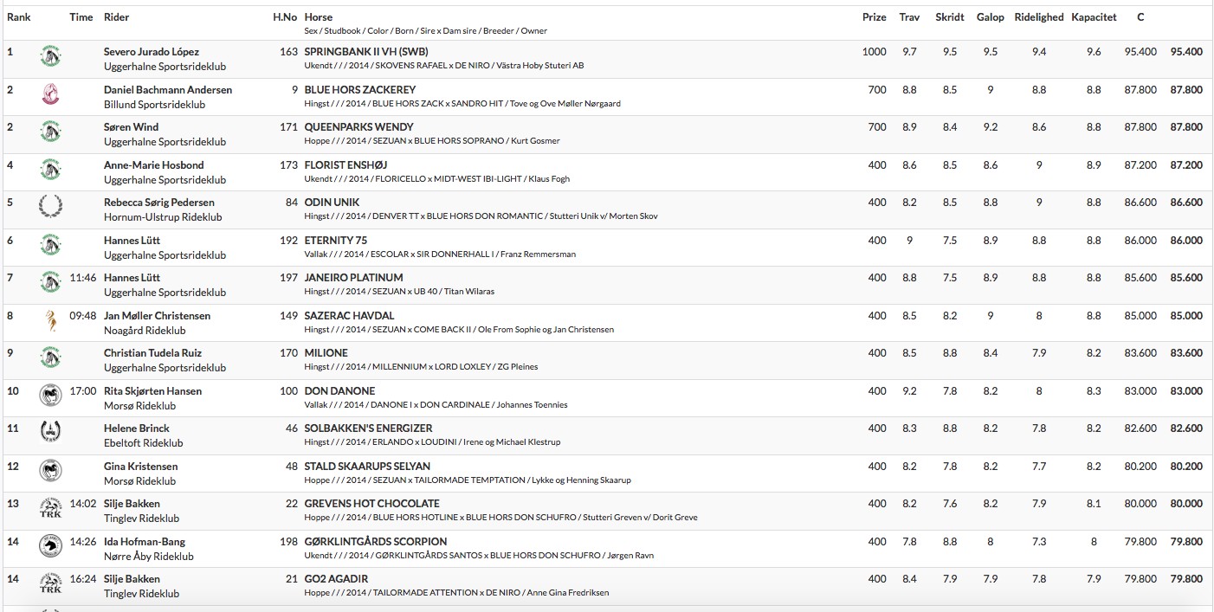1214x612 pixels.
Task: Select the GO2 AGADIR result row
Action: (x=607, y=586)
